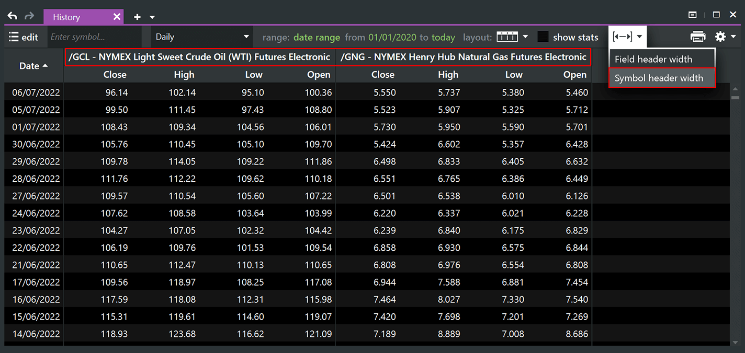Click the vertical scrollbar thumb

(735, 98)
